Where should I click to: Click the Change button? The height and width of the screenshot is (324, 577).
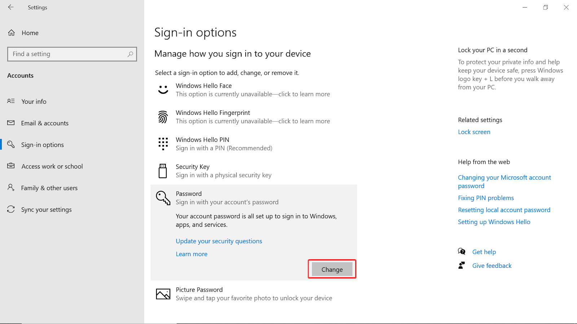coord(332,269)
